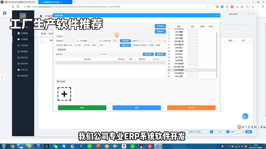Click the blue add variant button
The image size is (266, 149).
pos(148,54)
